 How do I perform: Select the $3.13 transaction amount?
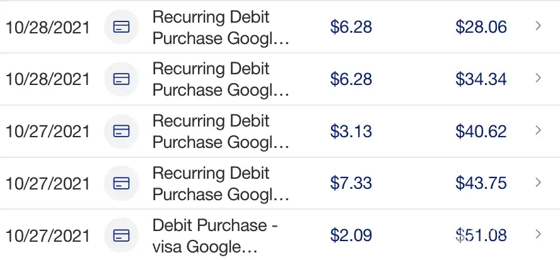point(351,131)
